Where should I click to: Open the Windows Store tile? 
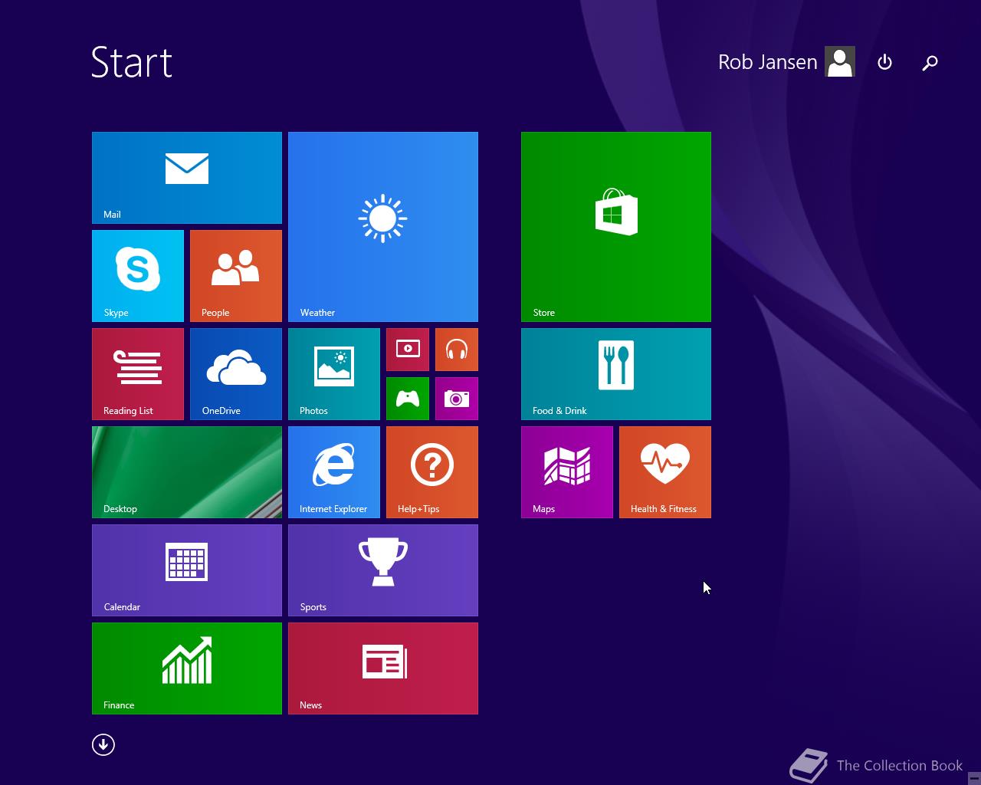pyautogui.click(x=616, y=227)
